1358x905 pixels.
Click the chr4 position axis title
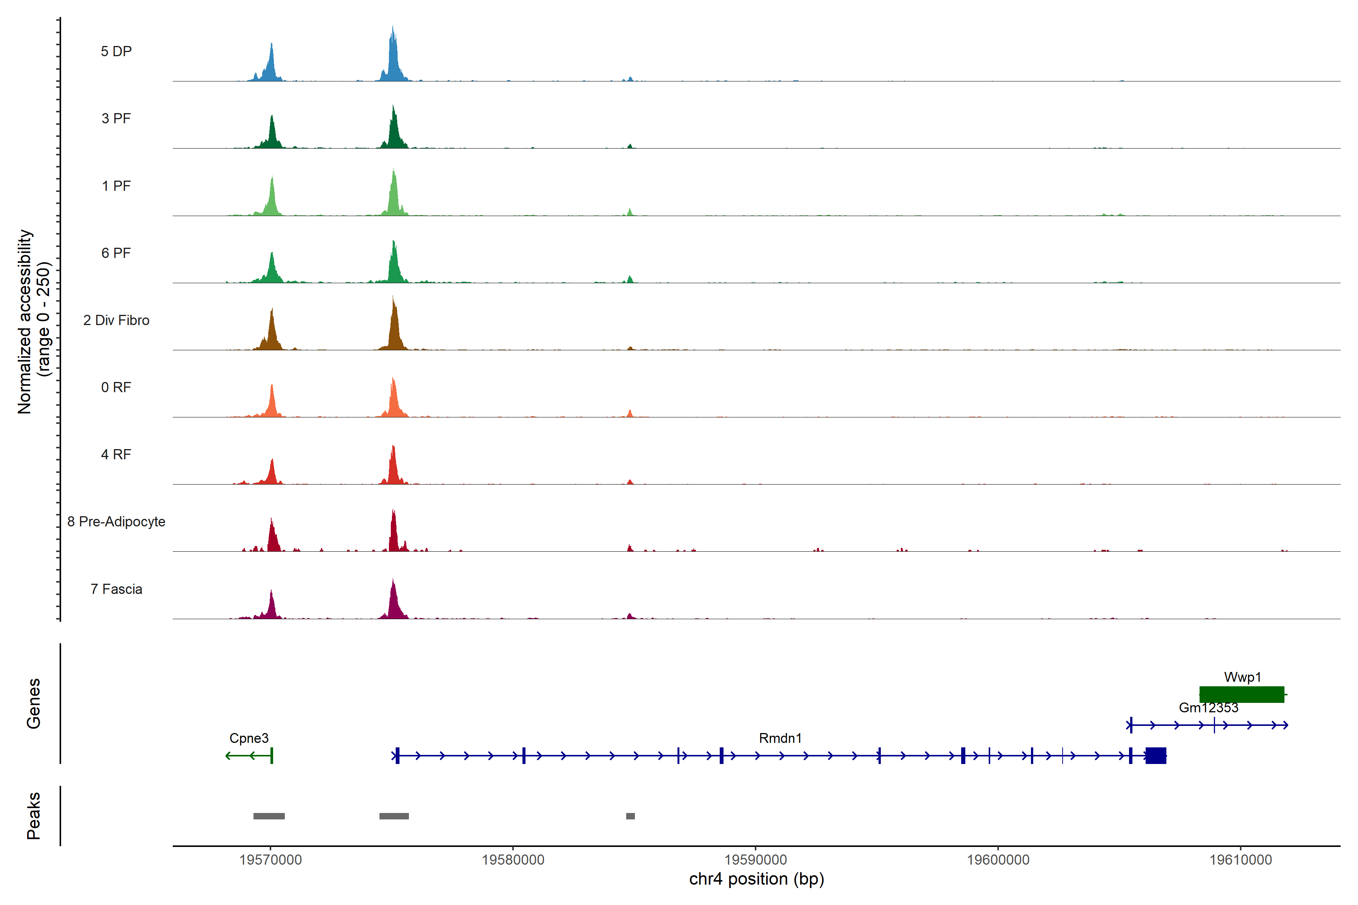pyautogui.click(x=756, y=879)
